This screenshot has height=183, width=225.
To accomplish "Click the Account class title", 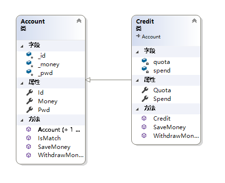I will [x=33, y=21].
